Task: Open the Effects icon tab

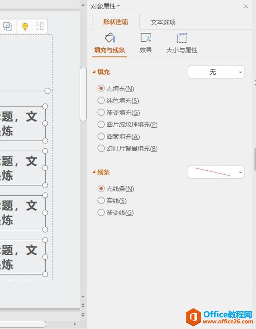Action: pyautogui.click(x=146, y=43)
